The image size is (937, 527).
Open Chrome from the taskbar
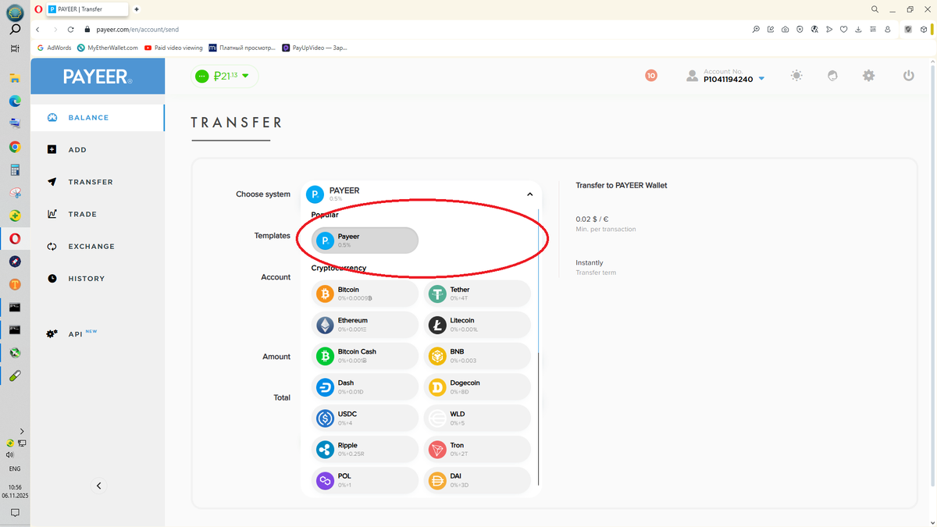tap(15, 147)
